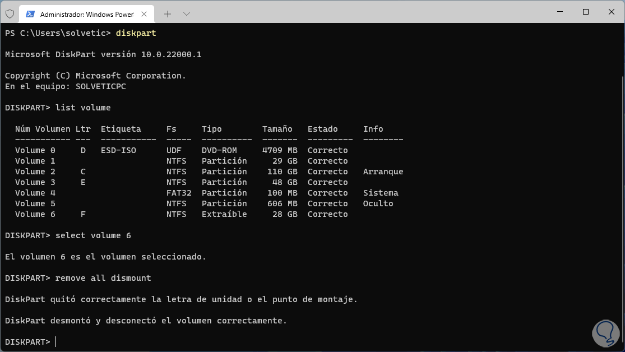Expand the new tab profile dropdown chevron
This screenshot has height=352, width=625.
pos(187,13)
